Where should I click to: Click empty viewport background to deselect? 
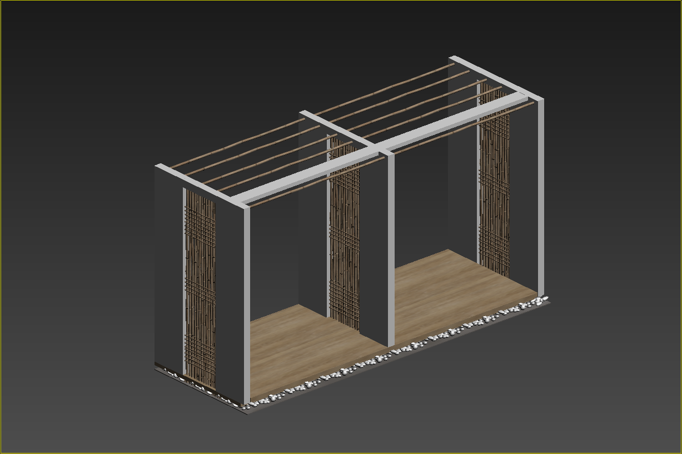click(x=83, y=83)
